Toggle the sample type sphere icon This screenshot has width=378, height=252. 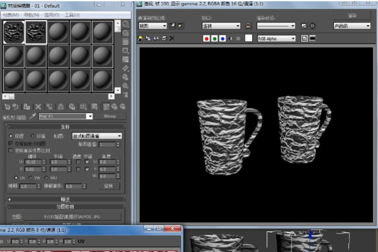(125, 24)
